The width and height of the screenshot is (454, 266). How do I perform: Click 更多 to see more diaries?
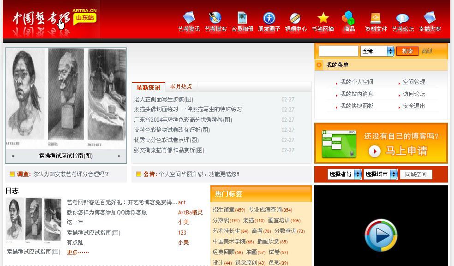coord(78,252)
